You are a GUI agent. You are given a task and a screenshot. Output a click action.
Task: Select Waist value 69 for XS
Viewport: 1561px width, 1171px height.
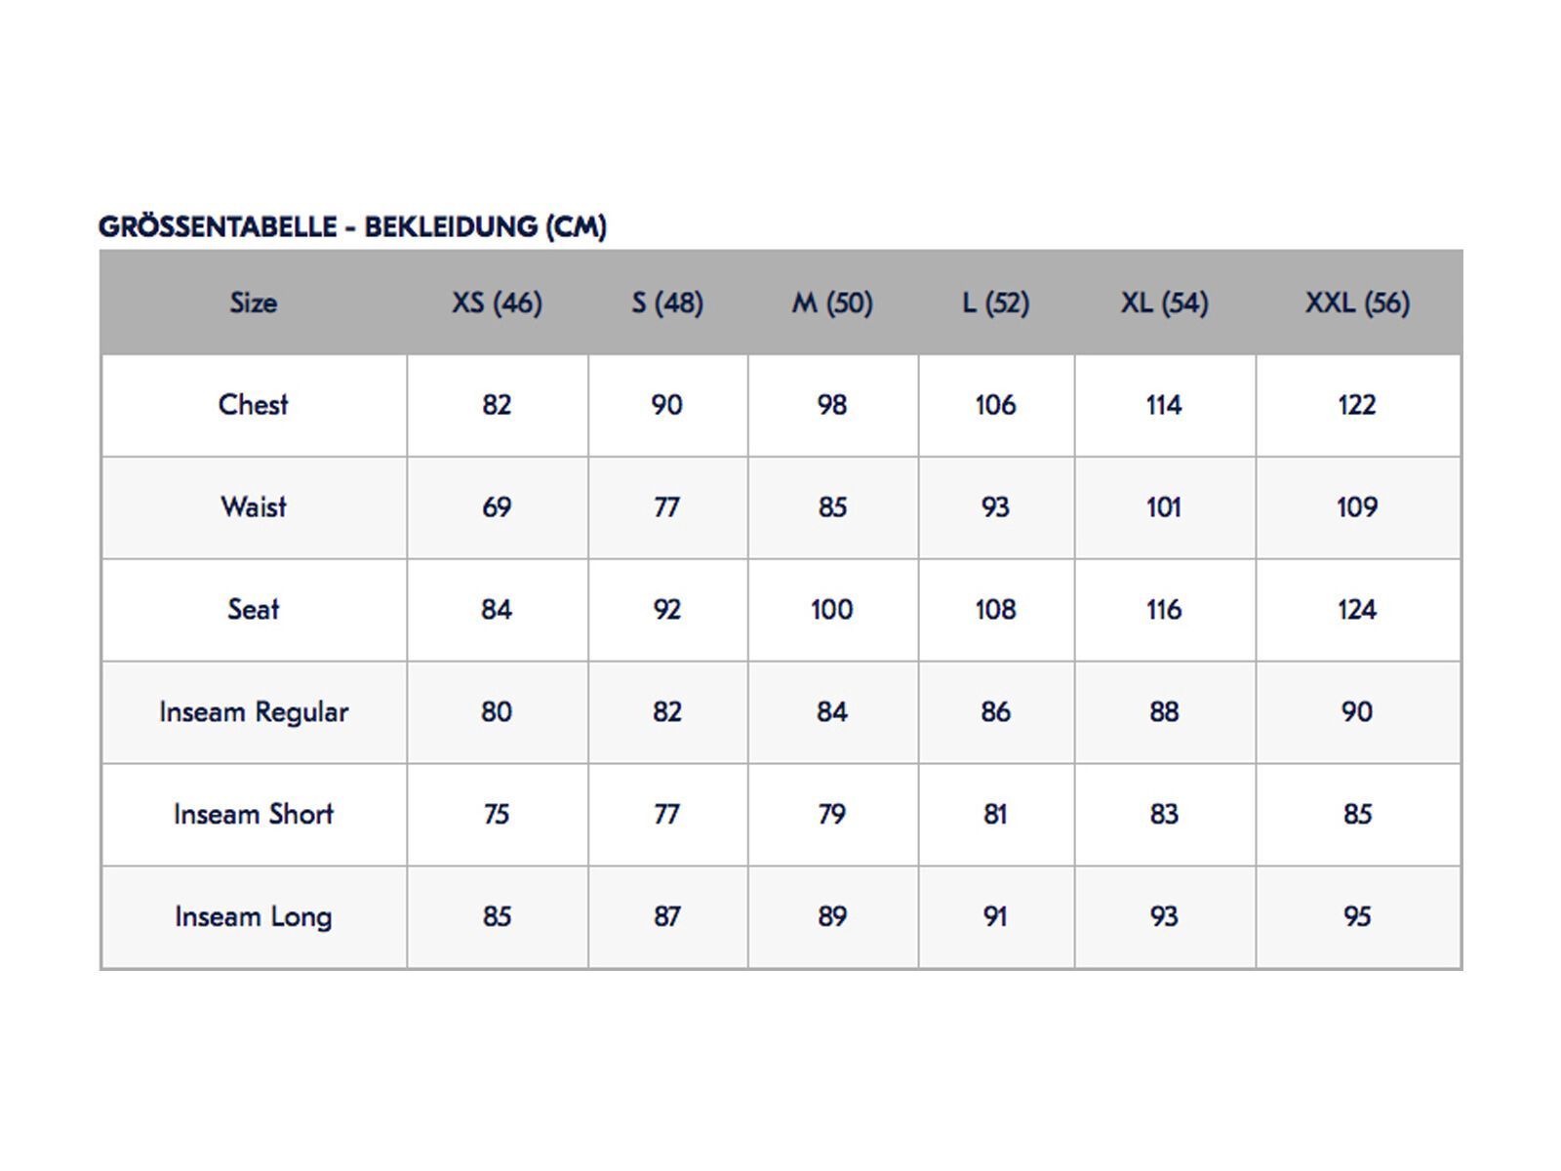pyautogui.click(x=497, y=507)
